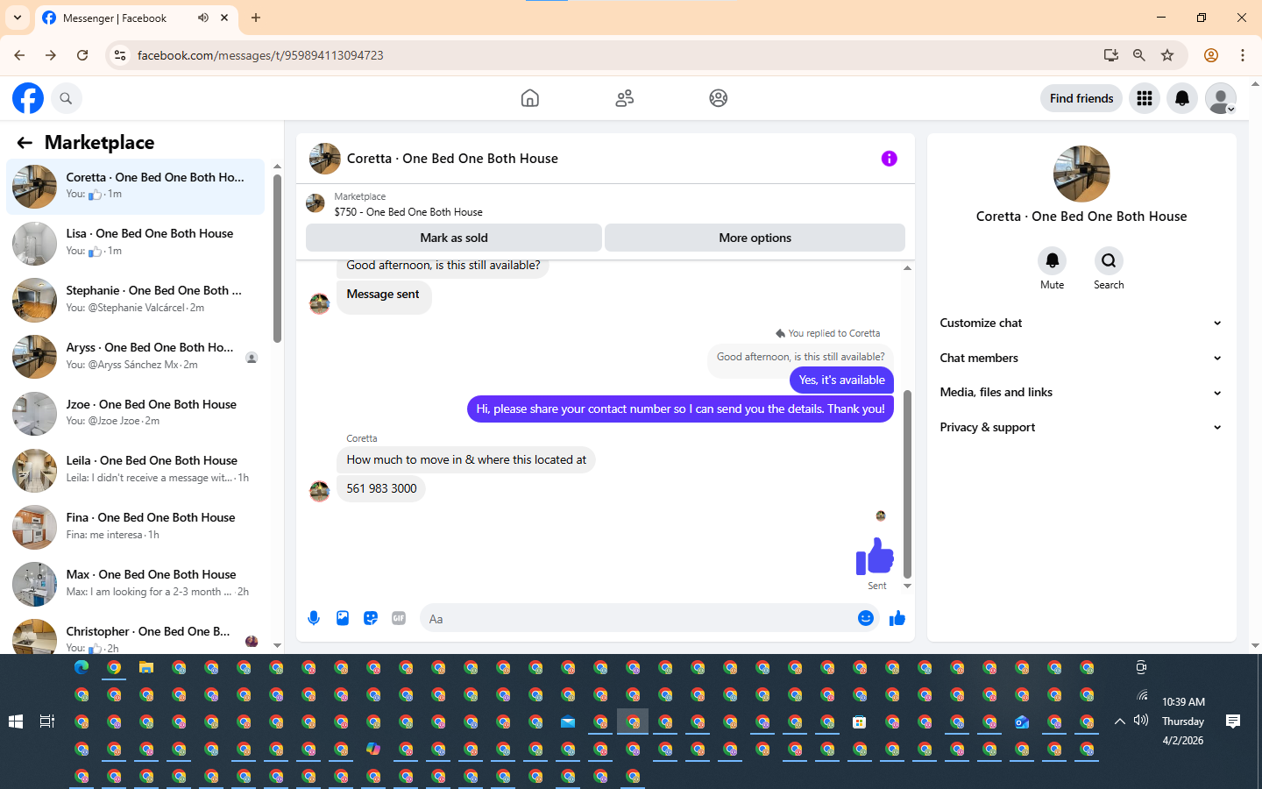Open the More options menu for listing
Image resolution: width=1262 pixels, height=789 pixels.
click(755, 238)
